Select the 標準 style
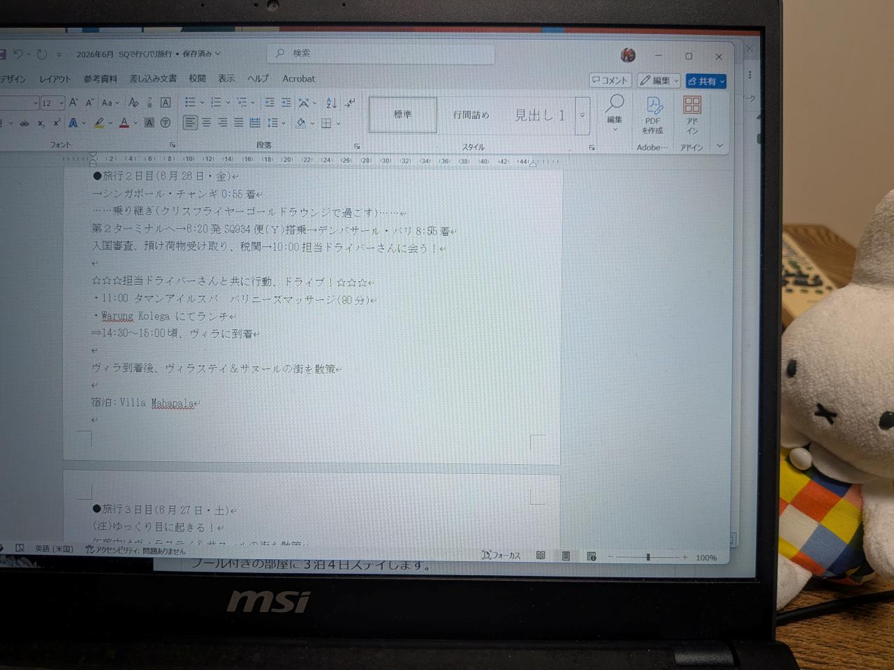 (403, 115)
